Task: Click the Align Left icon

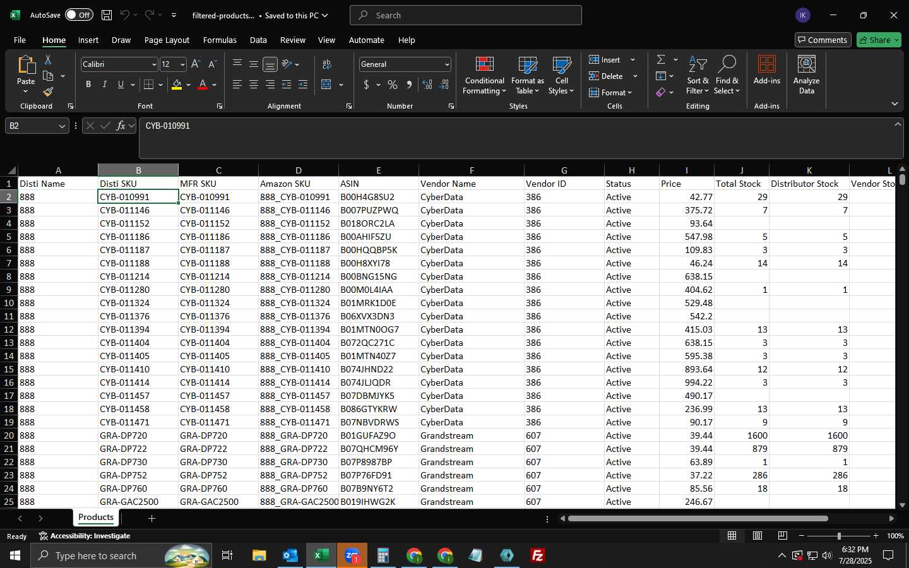Action: (237, 85)
